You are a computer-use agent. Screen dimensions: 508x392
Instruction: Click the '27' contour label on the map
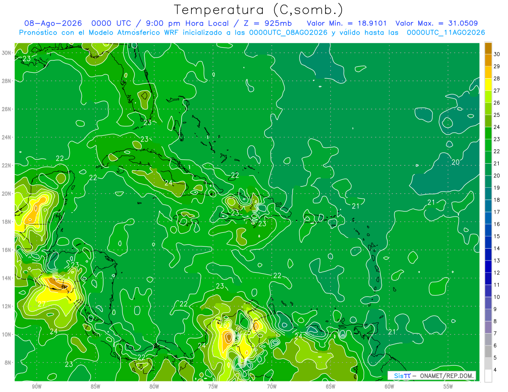pos(42,304)
